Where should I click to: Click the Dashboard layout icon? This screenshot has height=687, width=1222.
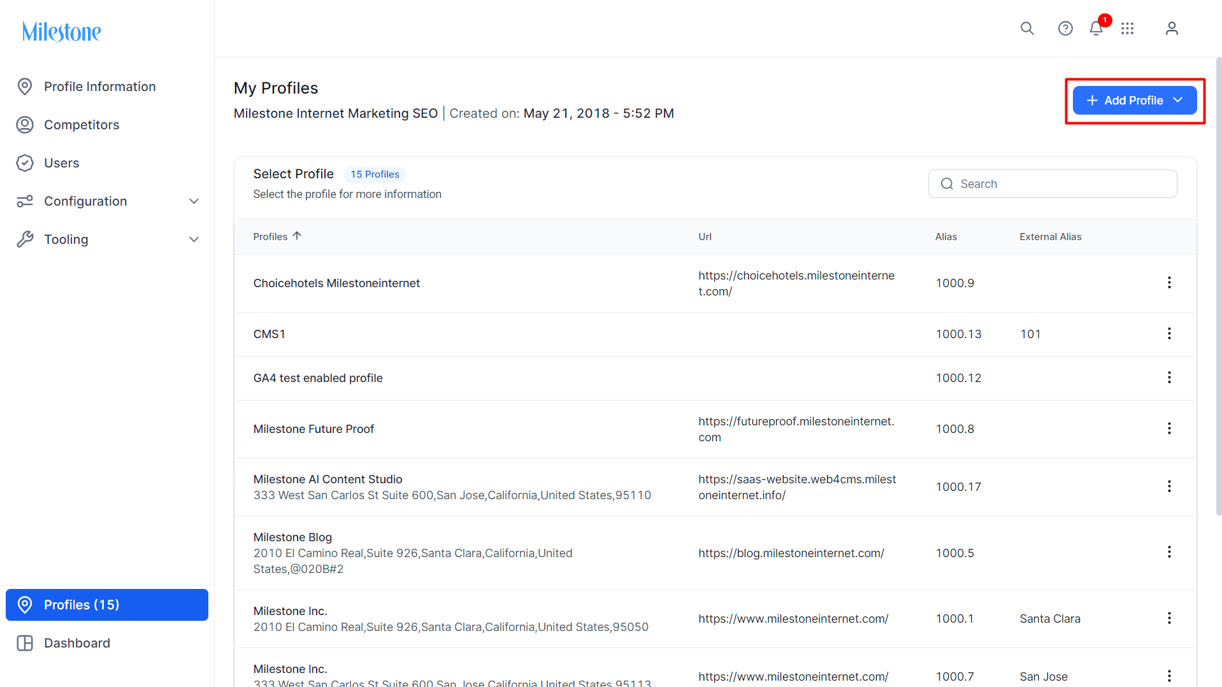25,643
